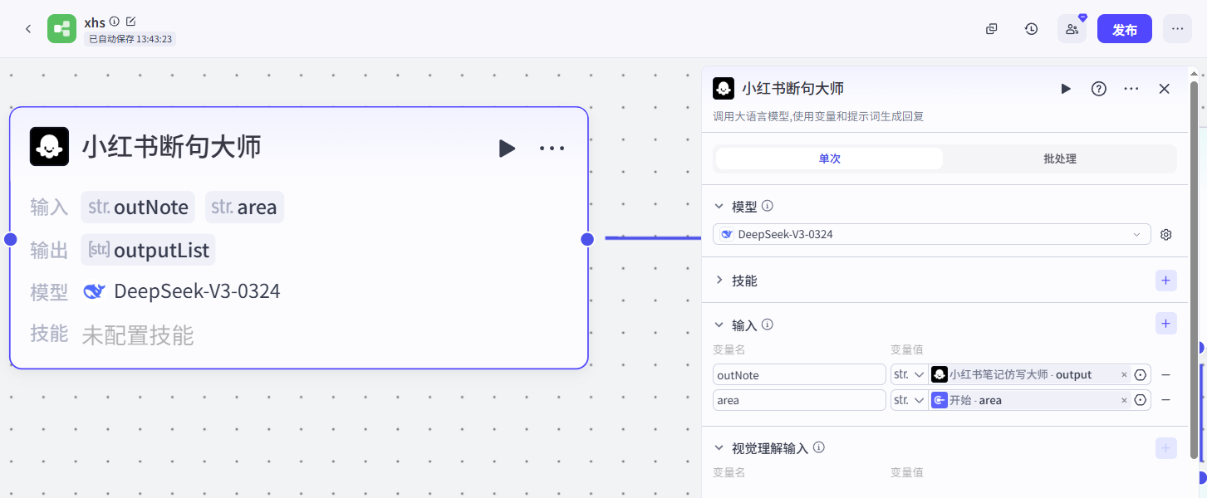Clear area value reference

click(1124, 400)
